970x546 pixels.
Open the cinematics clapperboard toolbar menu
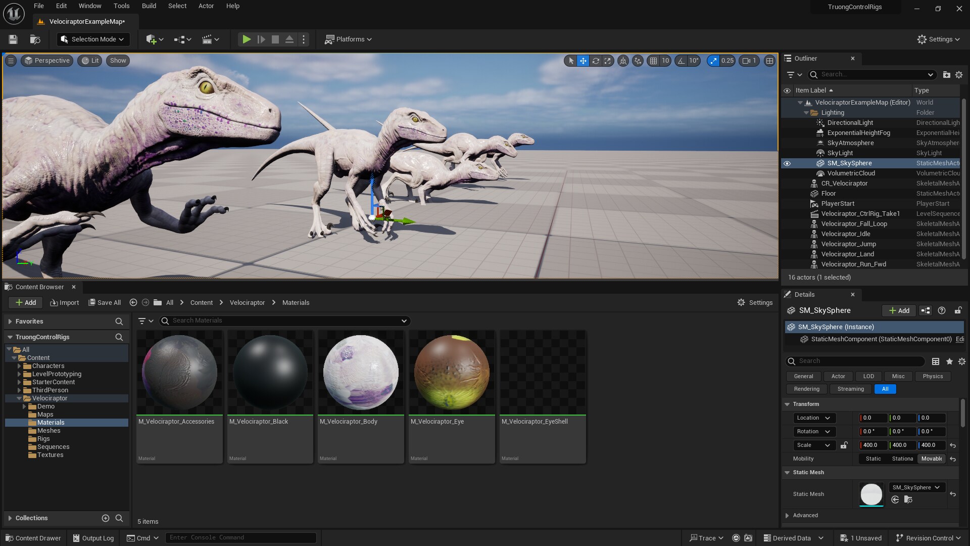point(210,39)
